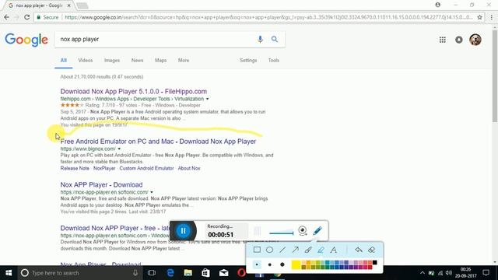This screenshot has width=498, height=280.
Task: Select the highlighter pen tool
Action: (321, 250)
